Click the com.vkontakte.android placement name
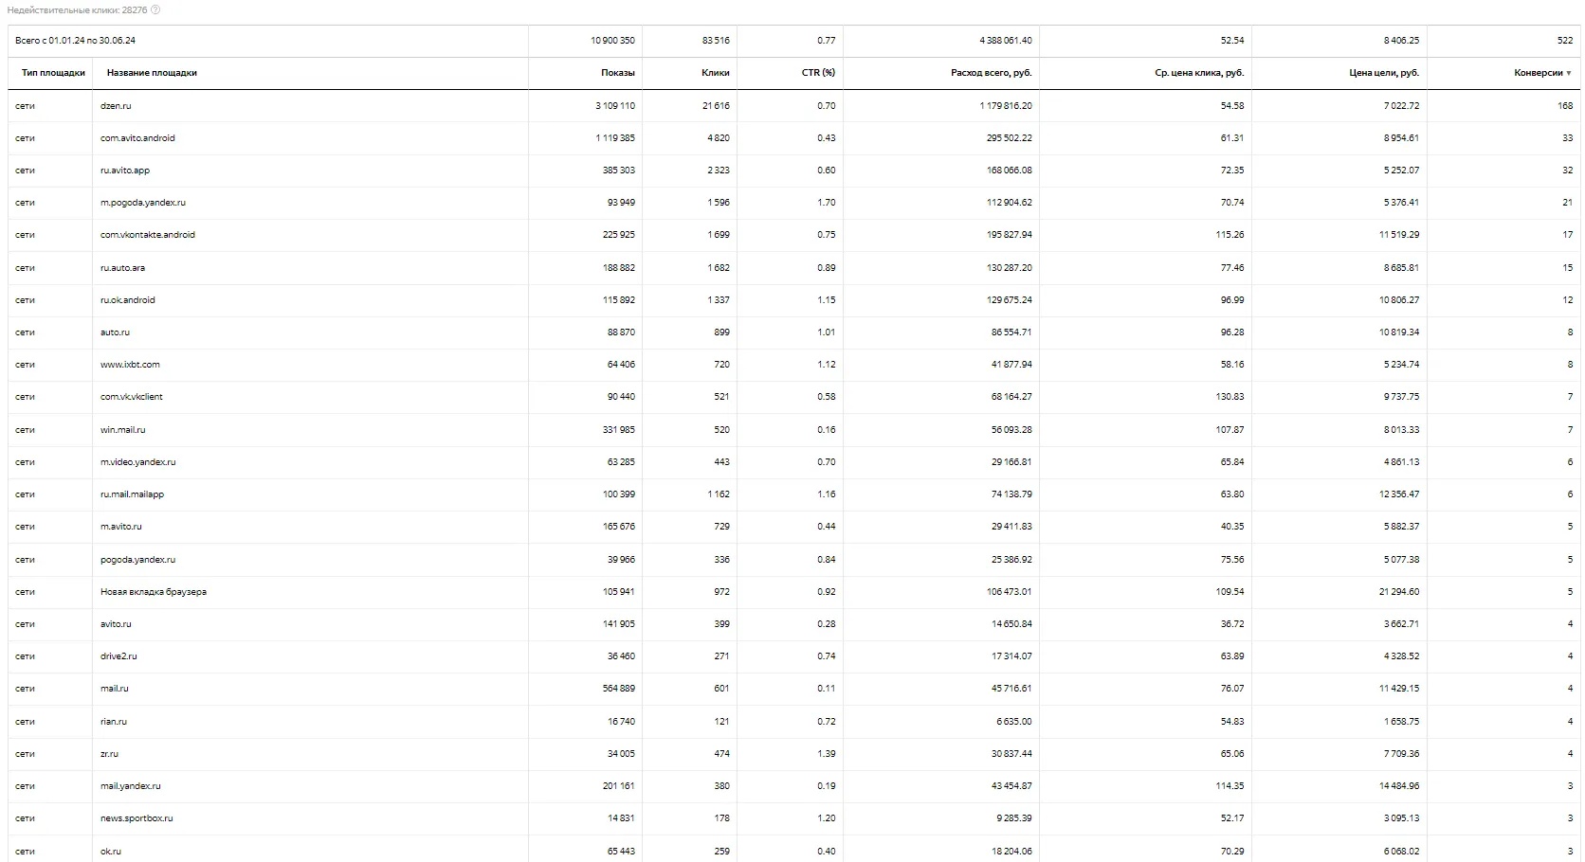1585x862 pixels. (148, 235)
